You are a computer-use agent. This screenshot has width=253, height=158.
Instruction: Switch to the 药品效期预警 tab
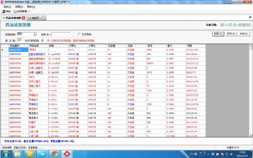[13, 18]
